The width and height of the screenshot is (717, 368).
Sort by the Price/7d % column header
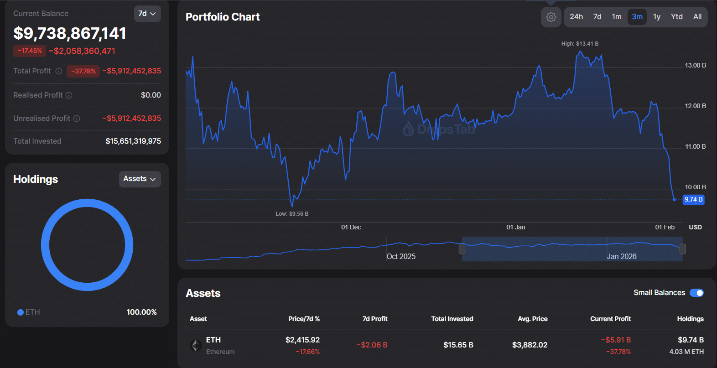pyautogui.click(x=304, y=319)
